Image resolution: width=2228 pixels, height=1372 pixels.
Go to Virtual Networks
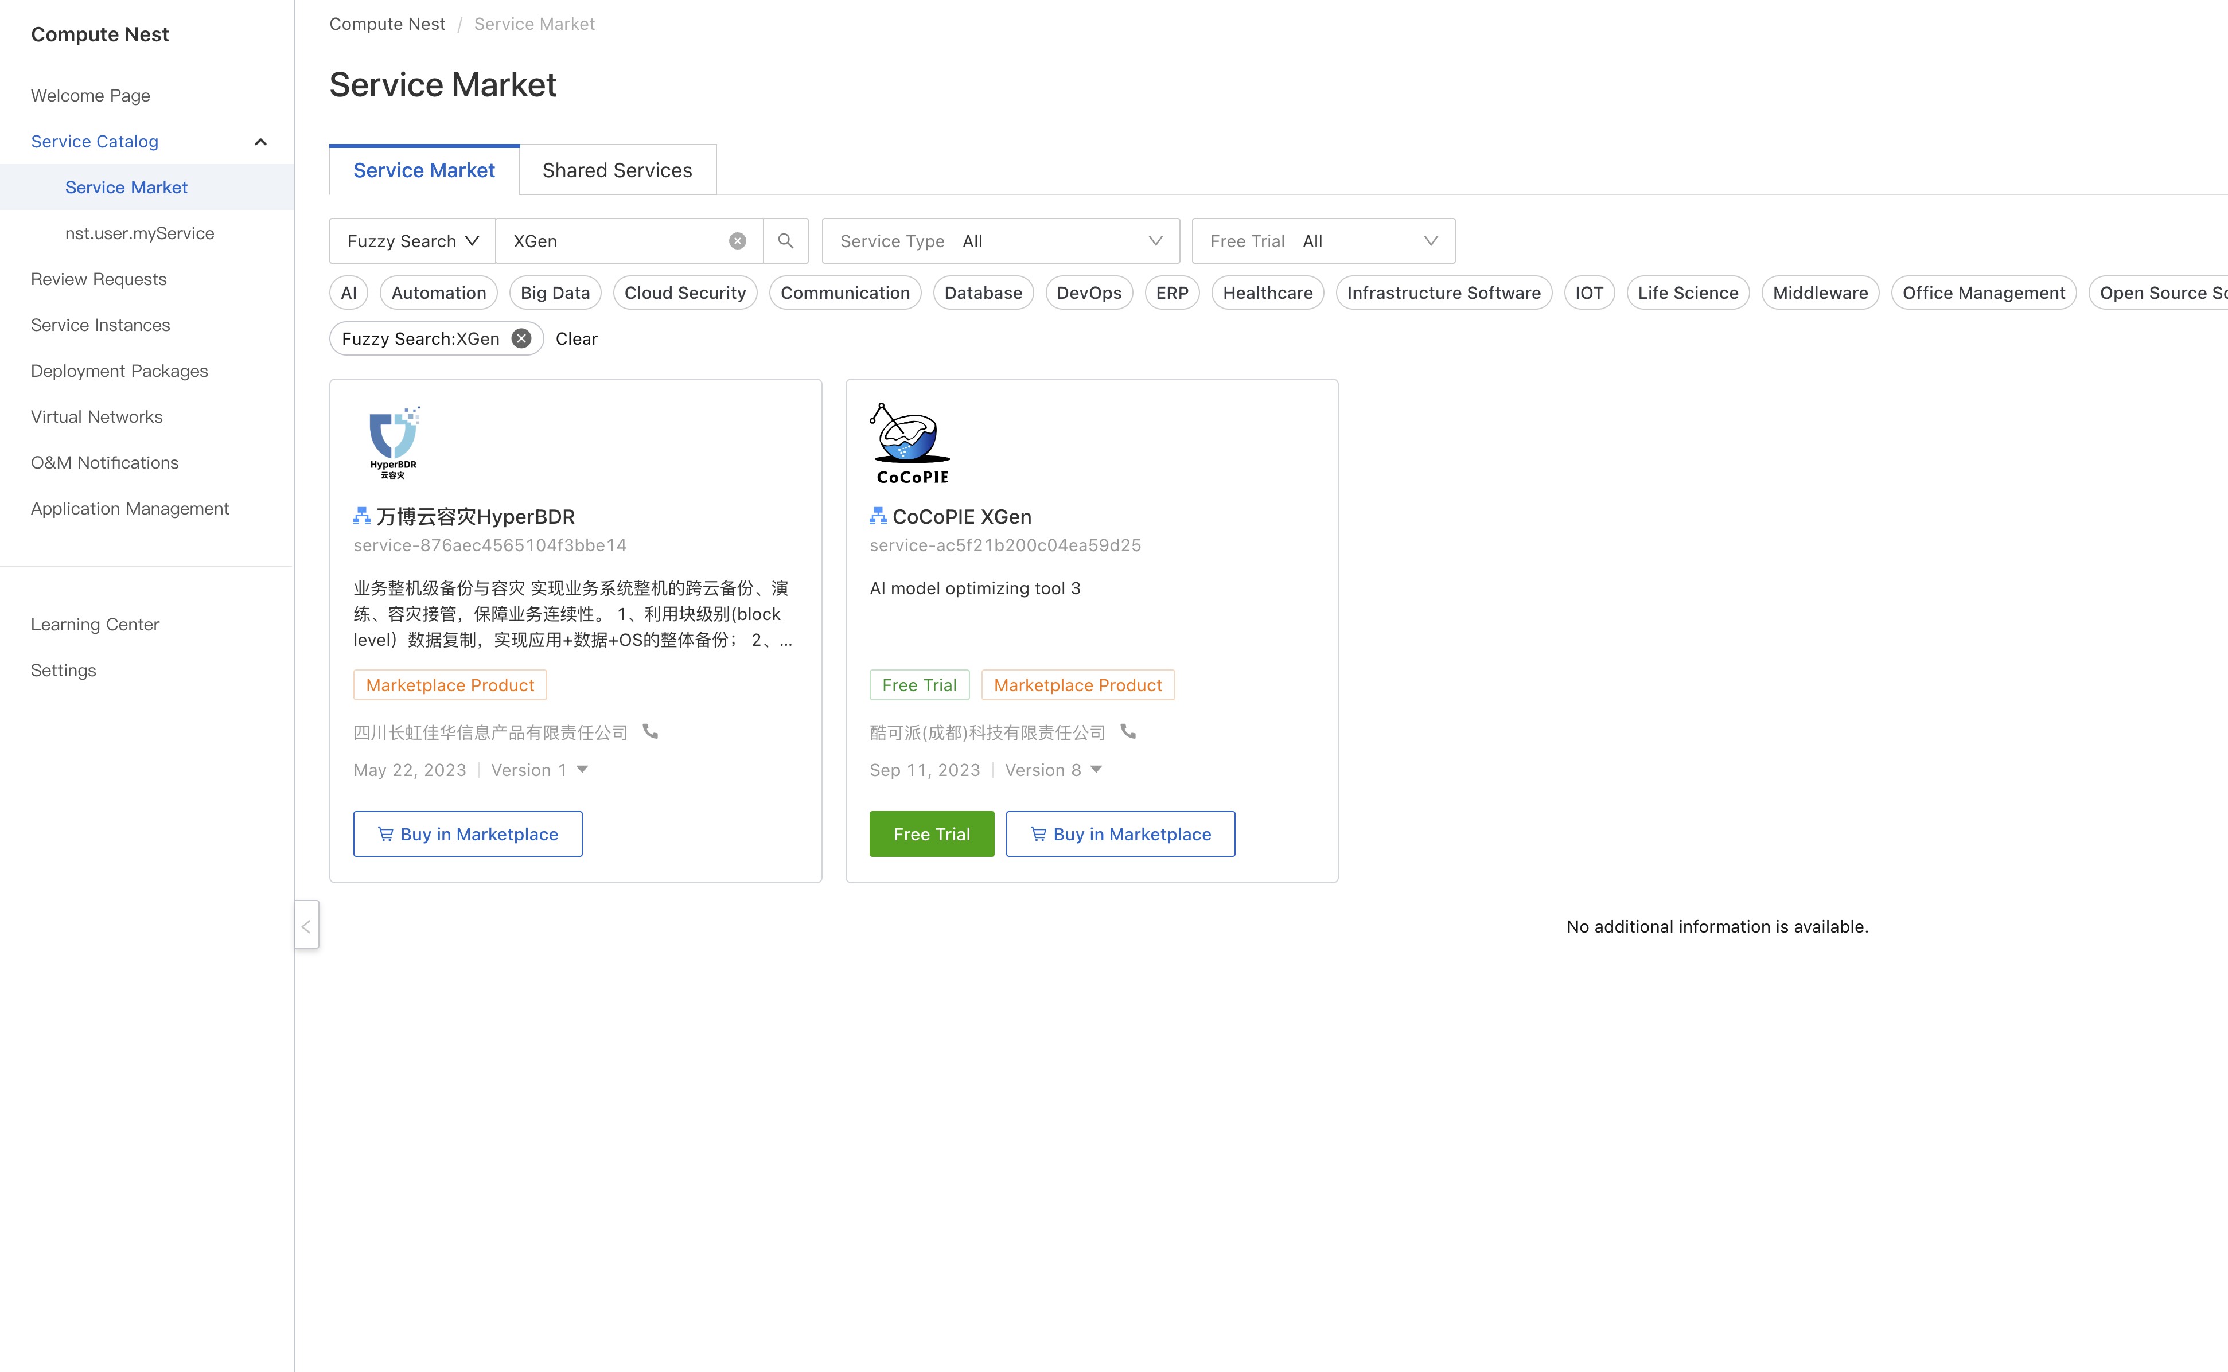pyautogui.click(x=97, y=416)
